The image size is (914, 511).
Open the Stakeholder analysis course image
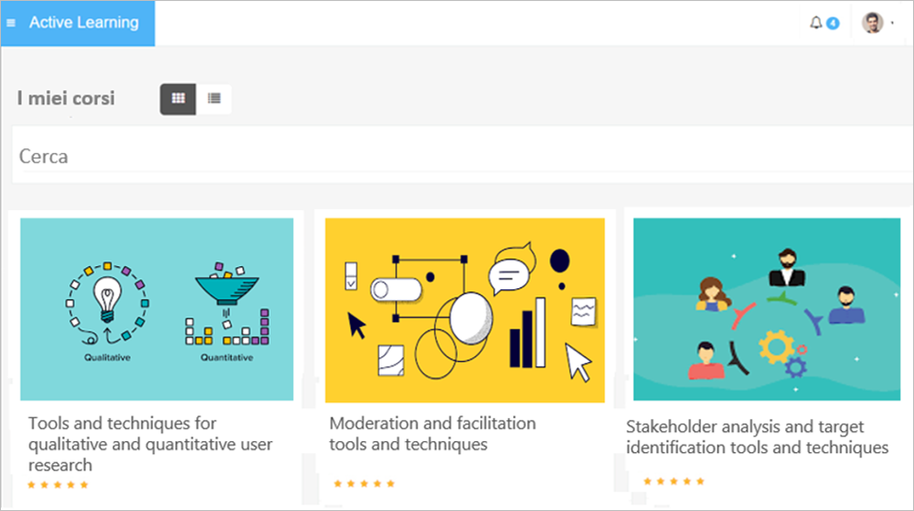pyautogui.click(x=767, y=309)
